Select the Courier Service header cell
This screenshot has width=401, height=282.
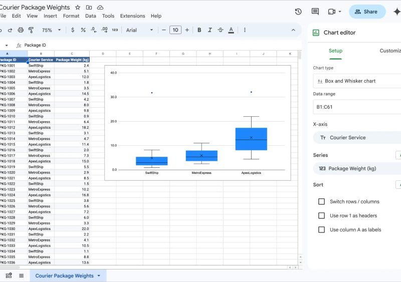(41, 60)
